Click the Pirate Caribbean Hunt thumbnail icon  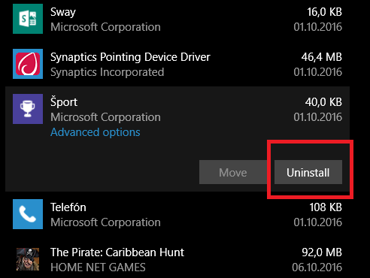pos(28,259)
